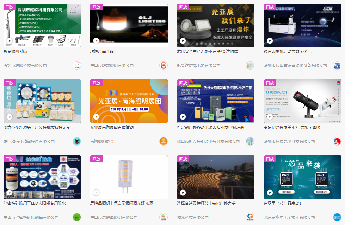Open 中山市丝密特硅胶制品 logo avatar

click(77, 217)
